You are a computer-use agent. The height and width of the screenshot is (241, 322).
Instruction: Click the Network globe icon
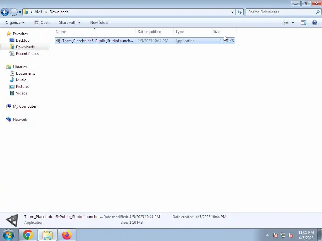(8, 119)
